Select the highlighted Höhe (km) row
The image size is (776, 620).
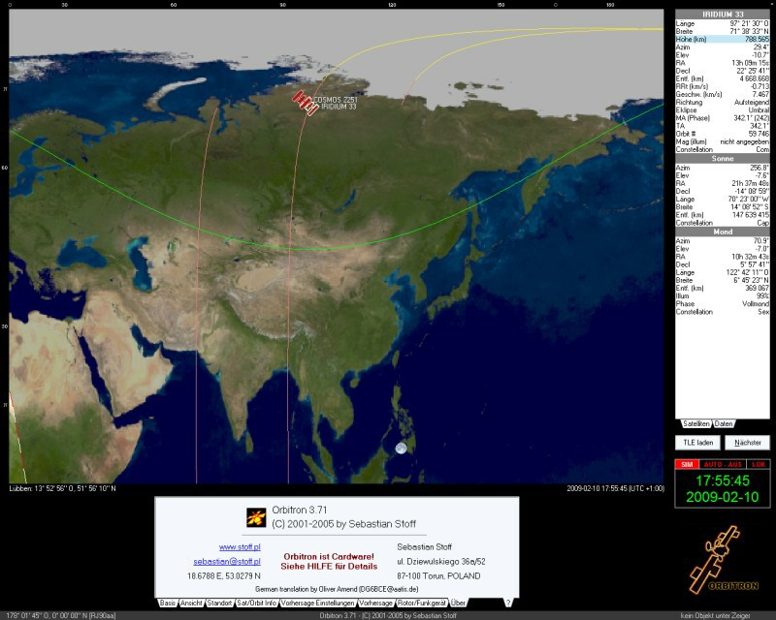(723, 39)
